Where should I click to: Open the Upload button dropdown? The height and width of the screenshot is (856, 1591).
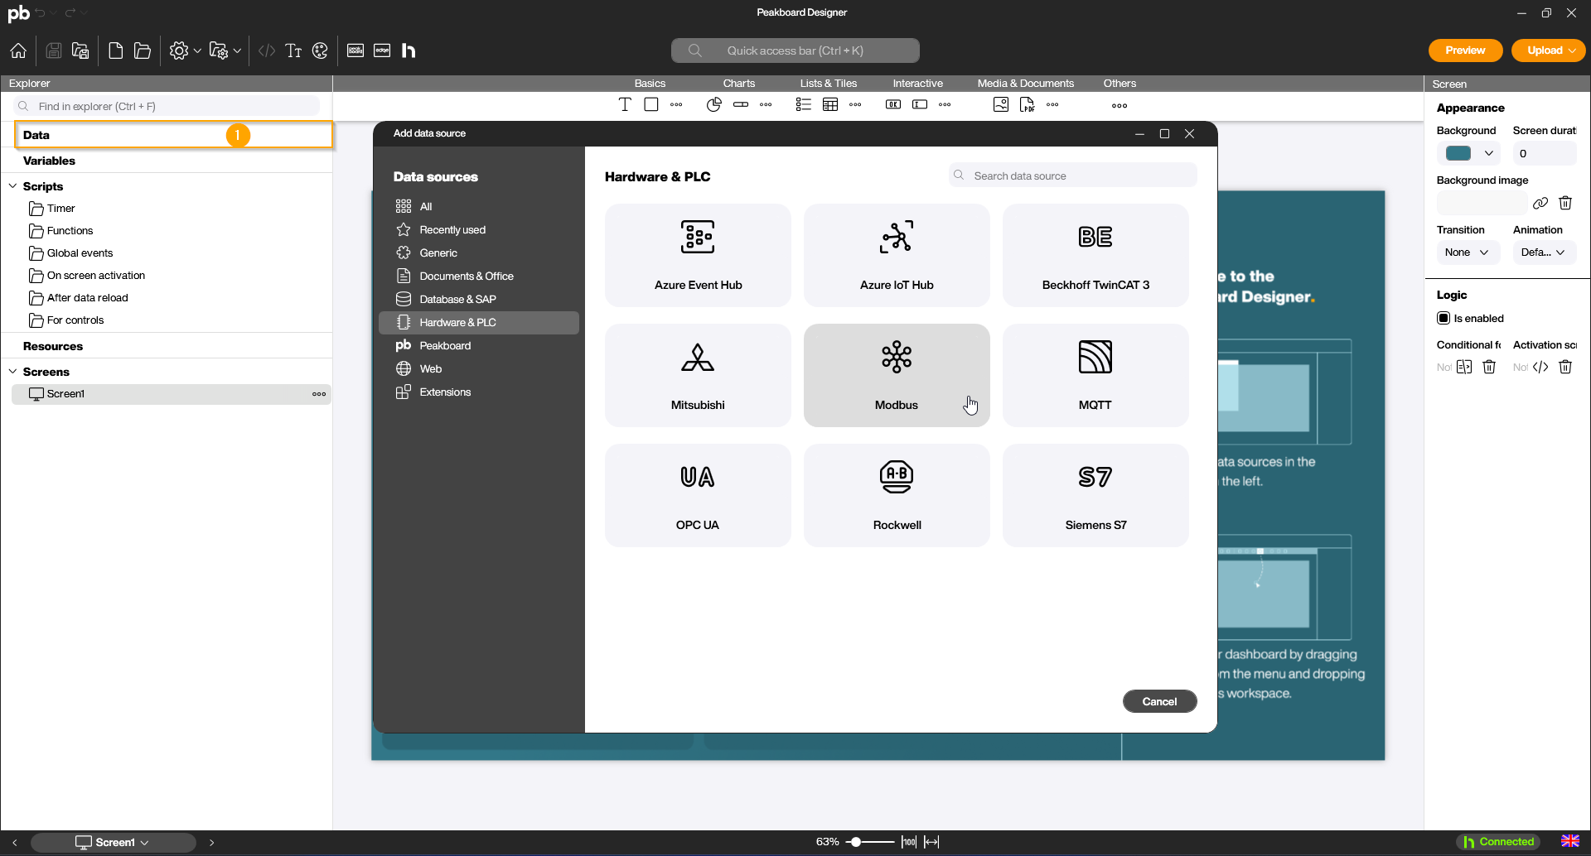click(1573, 50)
